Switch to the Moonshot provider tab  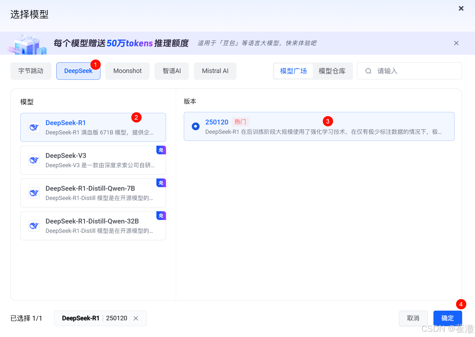127,71
